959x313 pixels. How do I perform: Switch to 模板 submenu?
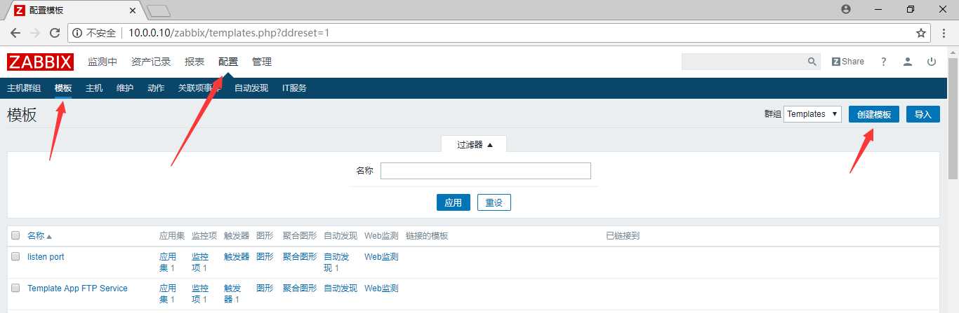[63, 88]
